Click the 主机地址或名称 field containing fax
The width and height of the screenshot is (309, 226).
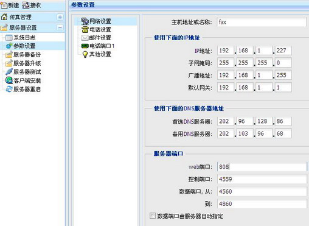click(262, 22)
